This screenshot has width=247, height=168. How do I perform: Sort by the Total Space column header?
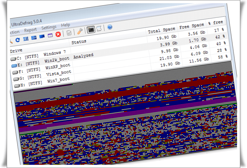coord(161,30)
